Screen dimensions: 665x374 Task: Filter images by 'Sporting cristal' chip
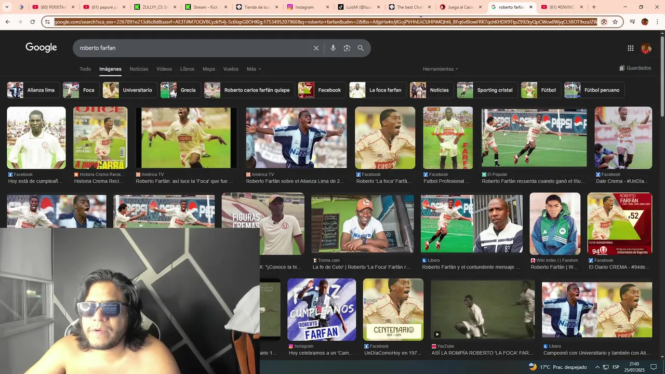[487, 90]
